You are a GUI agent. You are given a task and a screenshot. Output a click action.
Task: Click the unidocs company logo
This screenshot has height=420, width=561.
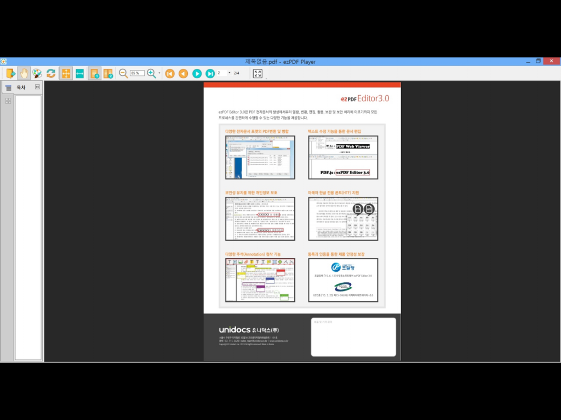click(249, 330)
